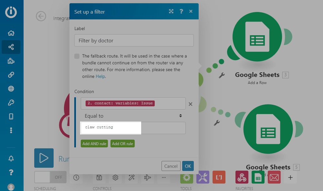Click wrench filter icon on lower route
Viewport: 323px width, 191px height.
(217, 123)
